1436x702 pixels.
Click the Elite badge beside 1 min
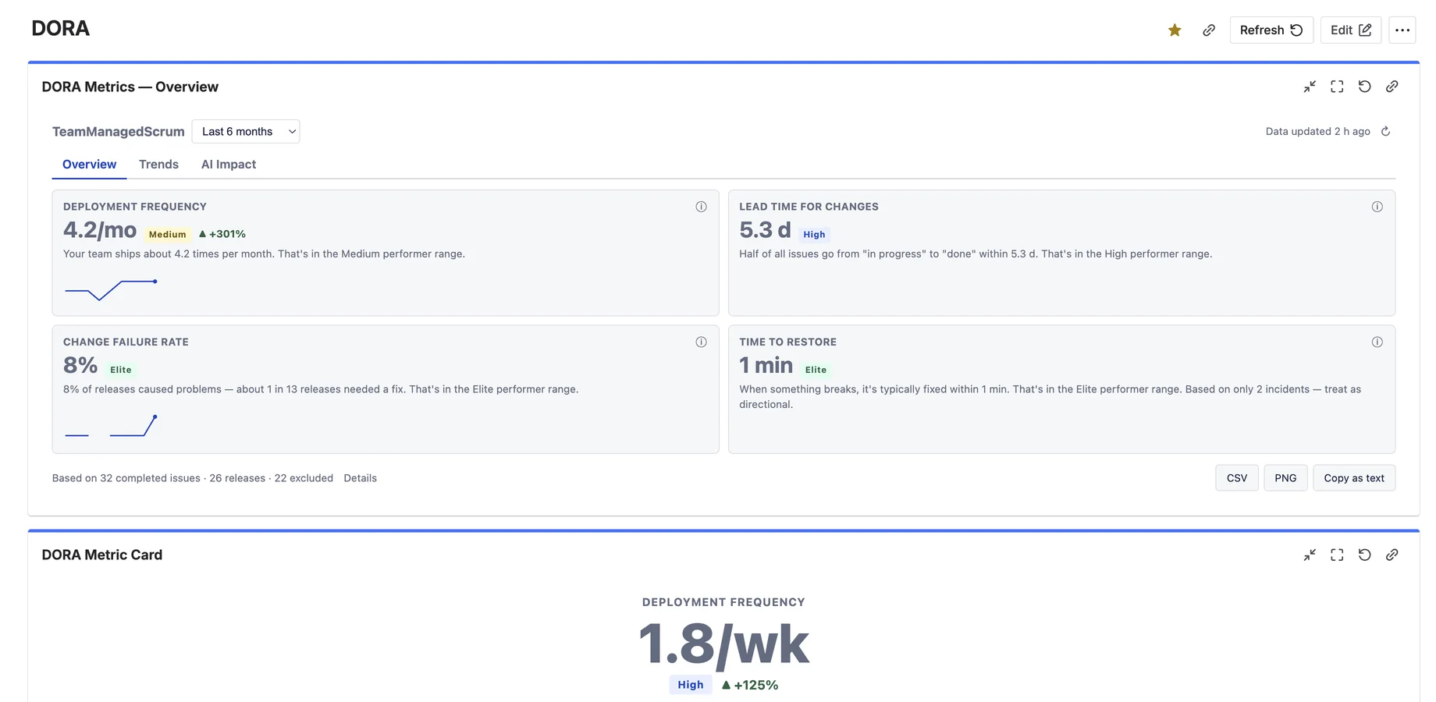(x=816, y=370)
